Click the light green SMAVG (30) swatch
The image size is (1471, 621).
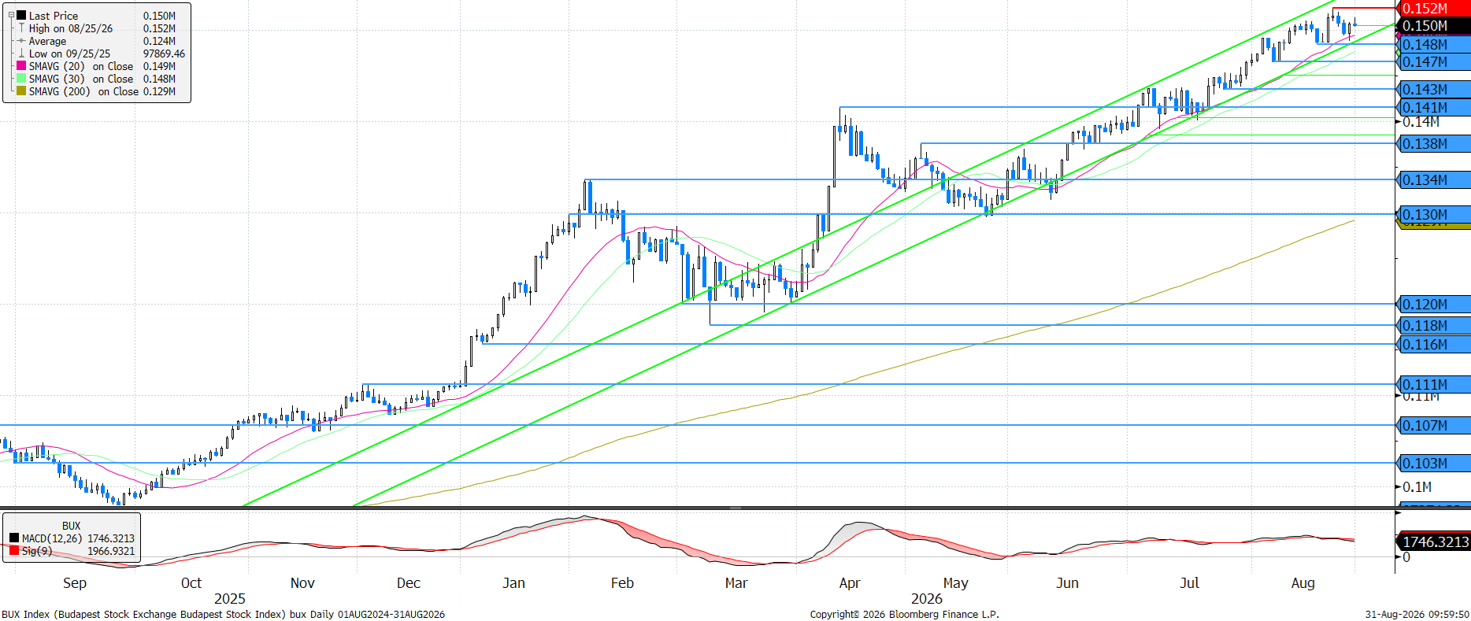(x=21, y=79)
